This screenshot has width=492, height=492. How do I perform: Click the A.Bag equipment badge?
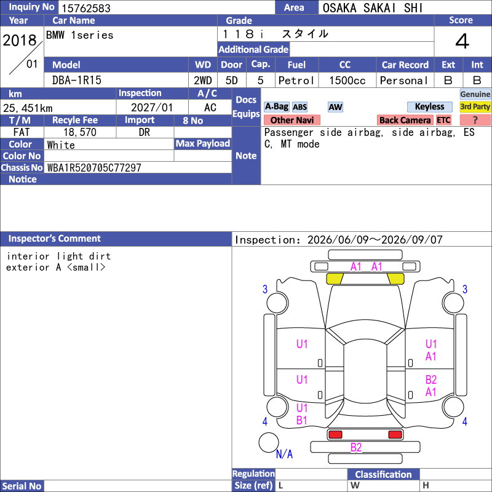pos(276,106)
